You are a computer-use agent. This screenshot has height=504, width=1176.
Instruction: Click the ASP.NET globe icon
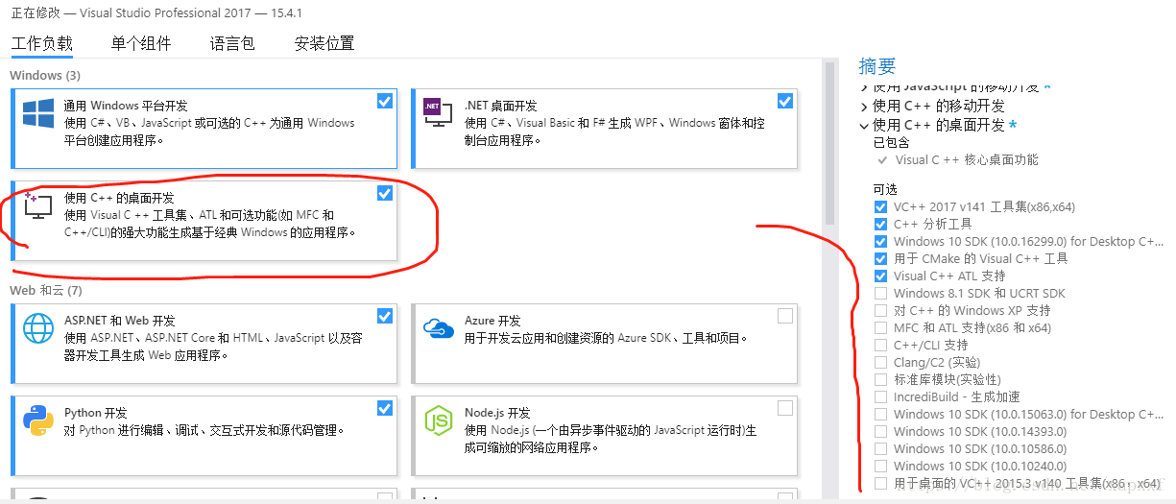38,328
